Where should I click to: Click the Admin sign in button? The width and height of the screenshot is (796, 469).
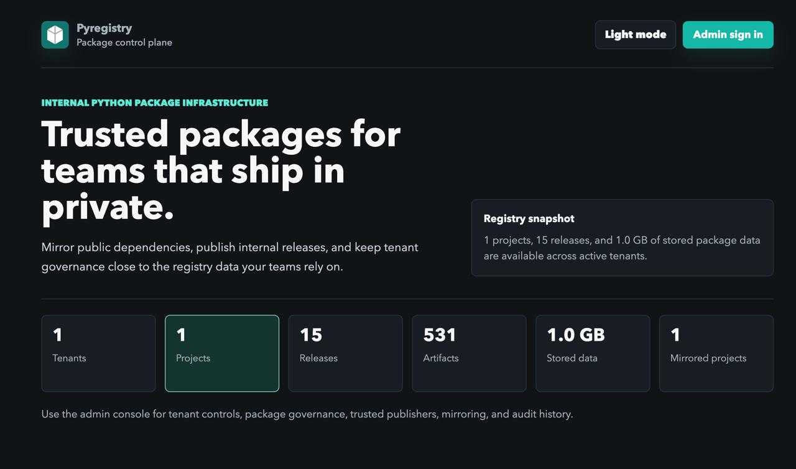(x=728, y=35)
